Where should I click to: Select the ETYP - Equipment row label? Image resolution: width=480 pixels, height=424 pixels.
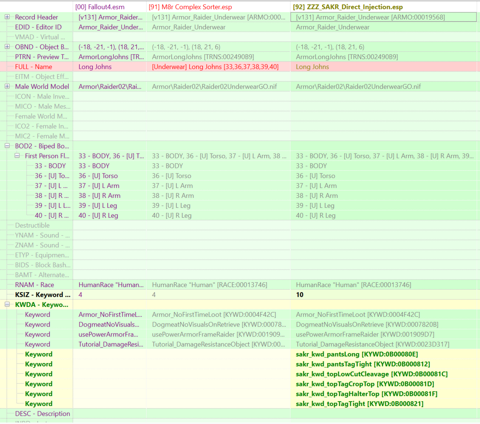click(42, 255)
